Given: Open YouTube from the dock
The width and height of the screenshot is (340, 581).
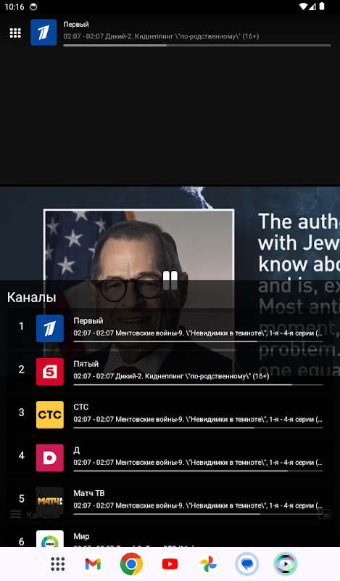Looking at the screenshot, I should click(170, 564).
